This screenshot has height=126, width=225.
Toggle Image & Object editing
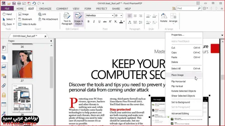pyautogui.click(x=78, y=19)
